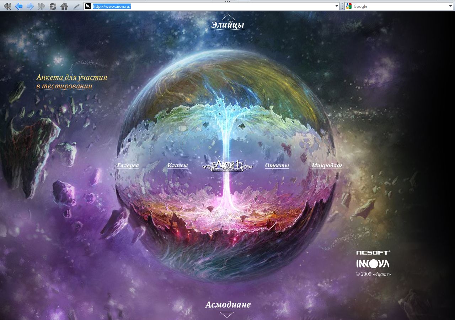Go back with the blue left arrow
This screenshot has width=455, height=320.
pyautogui.click(x=19, y=6)
